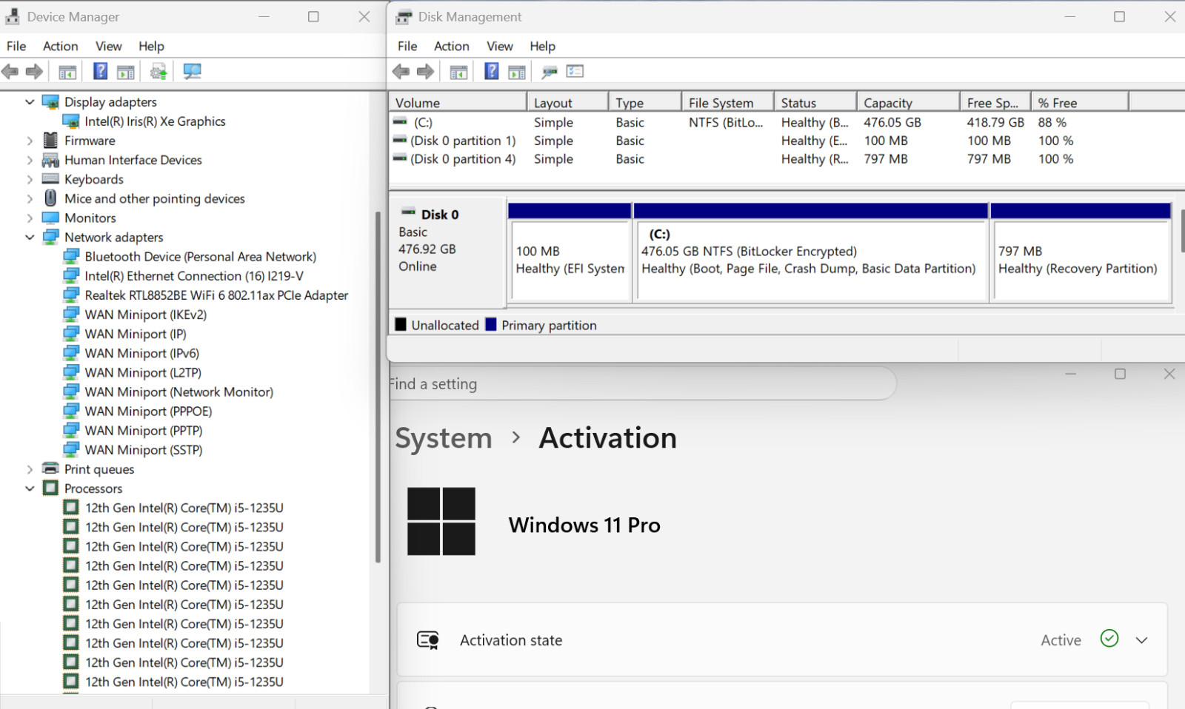Viewport: 1185px width, 709px height.
Task: Sort by the % Free column header
Action: (x=1080, y=102)
